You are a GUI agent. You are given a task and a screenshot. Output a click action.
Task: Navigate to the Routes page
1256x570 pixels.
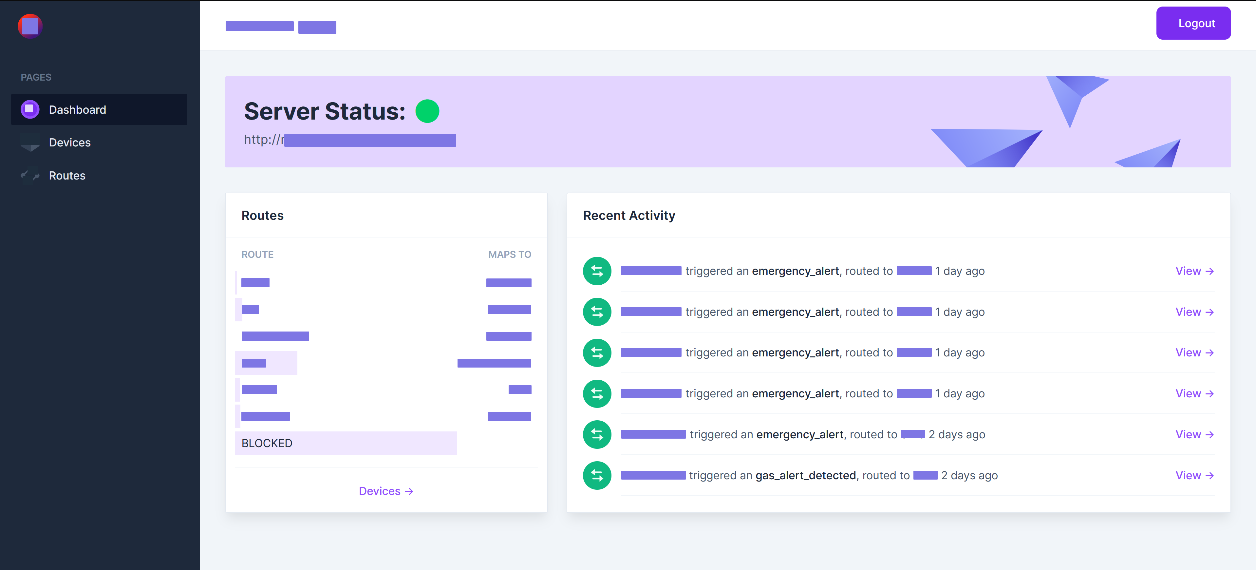(67, 176)
